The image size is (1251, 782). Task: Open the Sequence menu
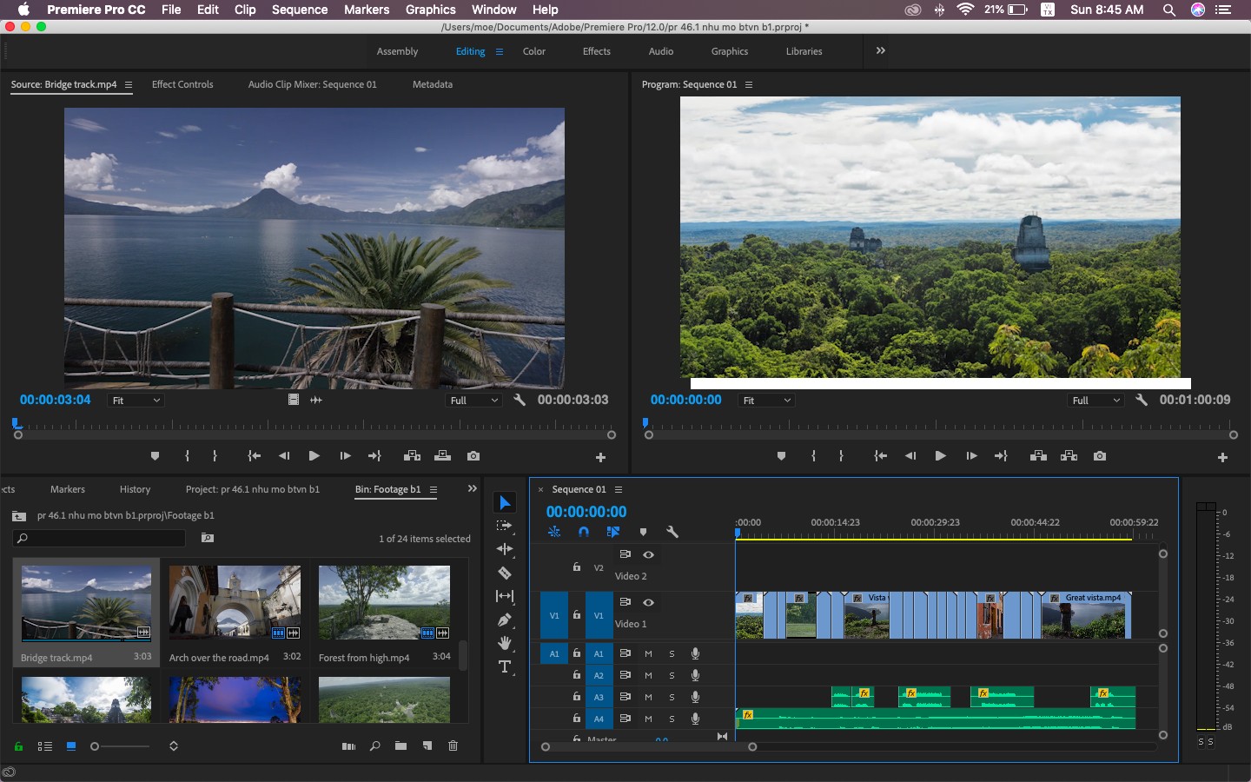point(300,10)
